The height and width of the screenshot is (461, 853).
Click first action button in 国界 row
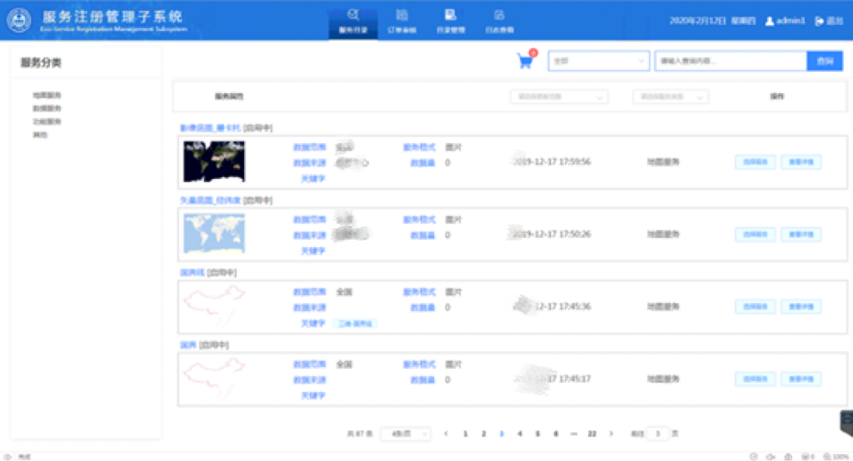pyautogui.click(x=755, y=379)
